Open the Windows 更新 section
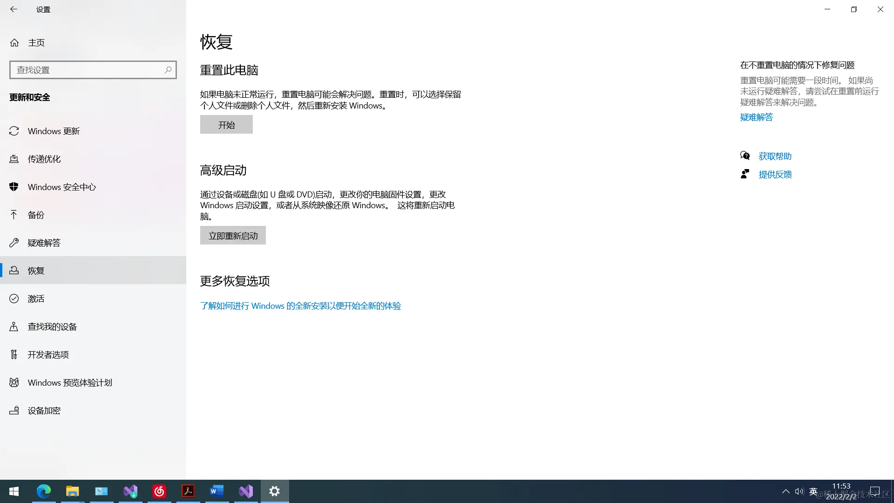The height and width of the screenshot is (503, 894). (54, 131)
